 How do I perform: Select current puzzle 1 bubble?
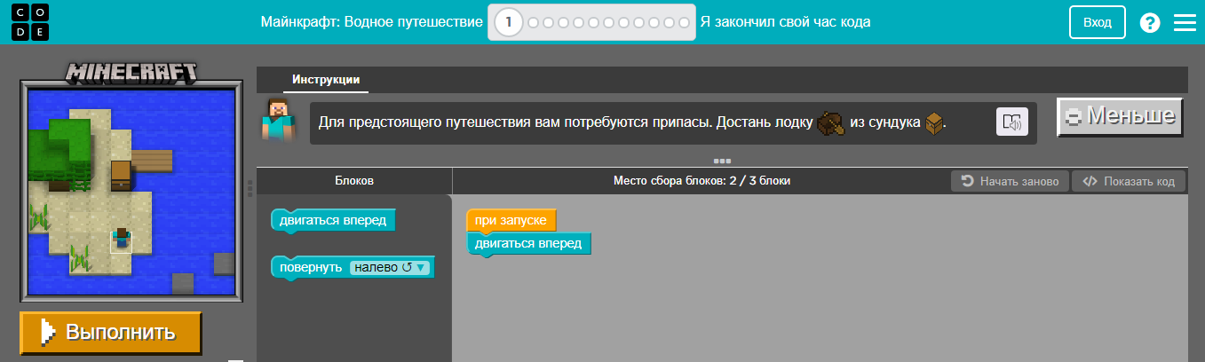coord(509,23)
